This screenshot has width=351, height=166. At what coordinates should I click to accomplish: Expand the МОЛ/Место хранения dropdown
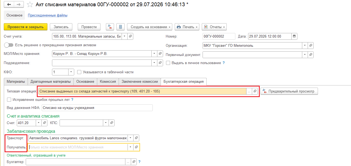coord(154,54)
